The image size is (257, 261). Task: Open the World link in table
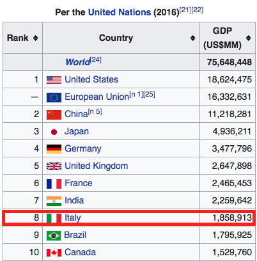tap(78, 62)
